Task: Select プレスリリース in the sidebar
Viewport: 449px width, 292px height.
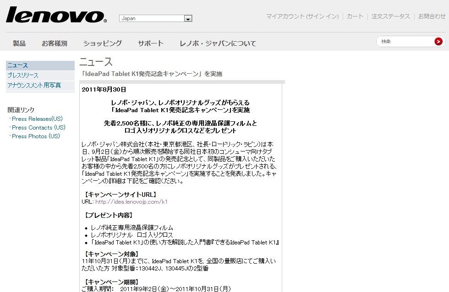Action: pos(40,75)
